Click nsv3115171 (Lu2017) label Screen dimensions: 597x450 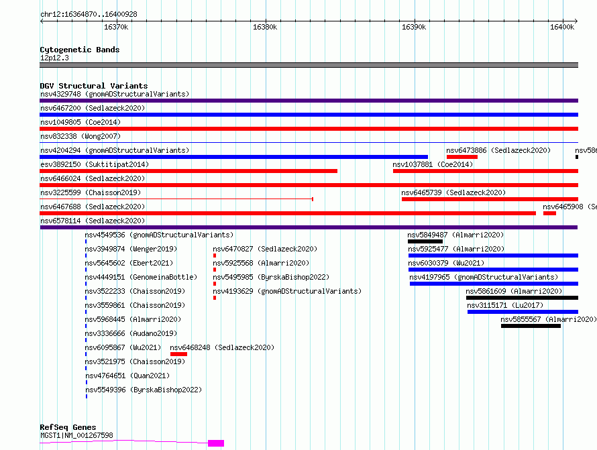(505, 305)
